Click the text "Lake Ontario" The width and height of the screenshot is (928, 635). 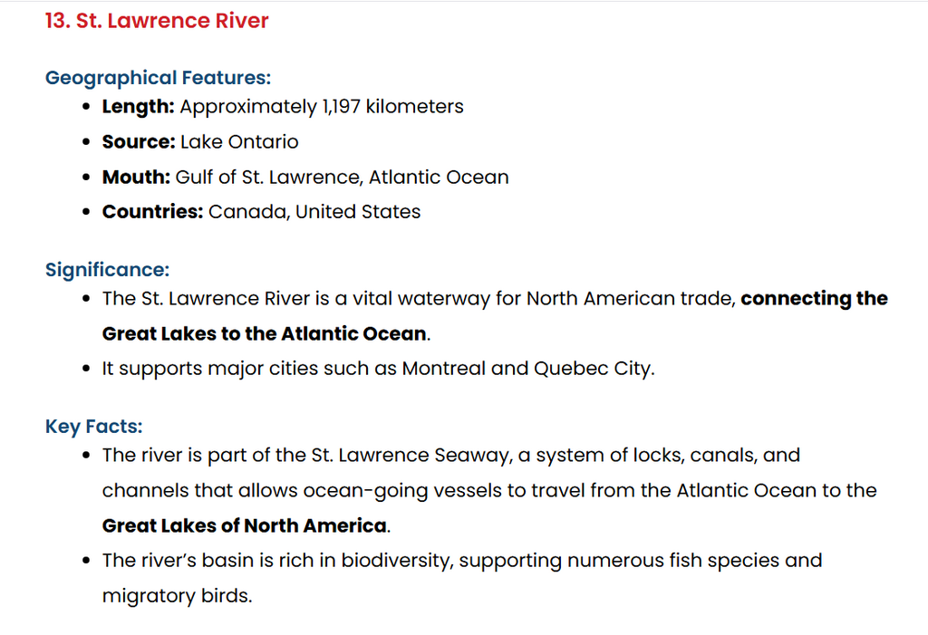[x=239, y=142]
